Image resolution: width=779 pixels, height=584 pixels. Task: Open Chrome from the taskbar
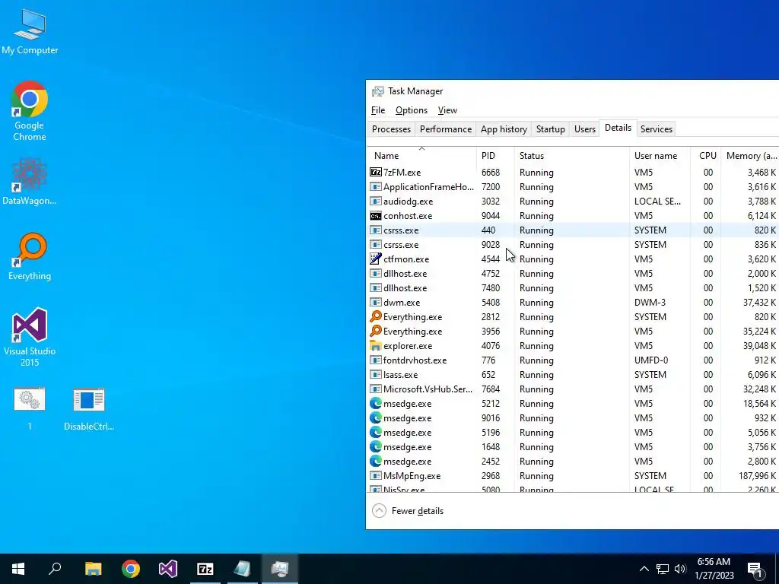131,569
